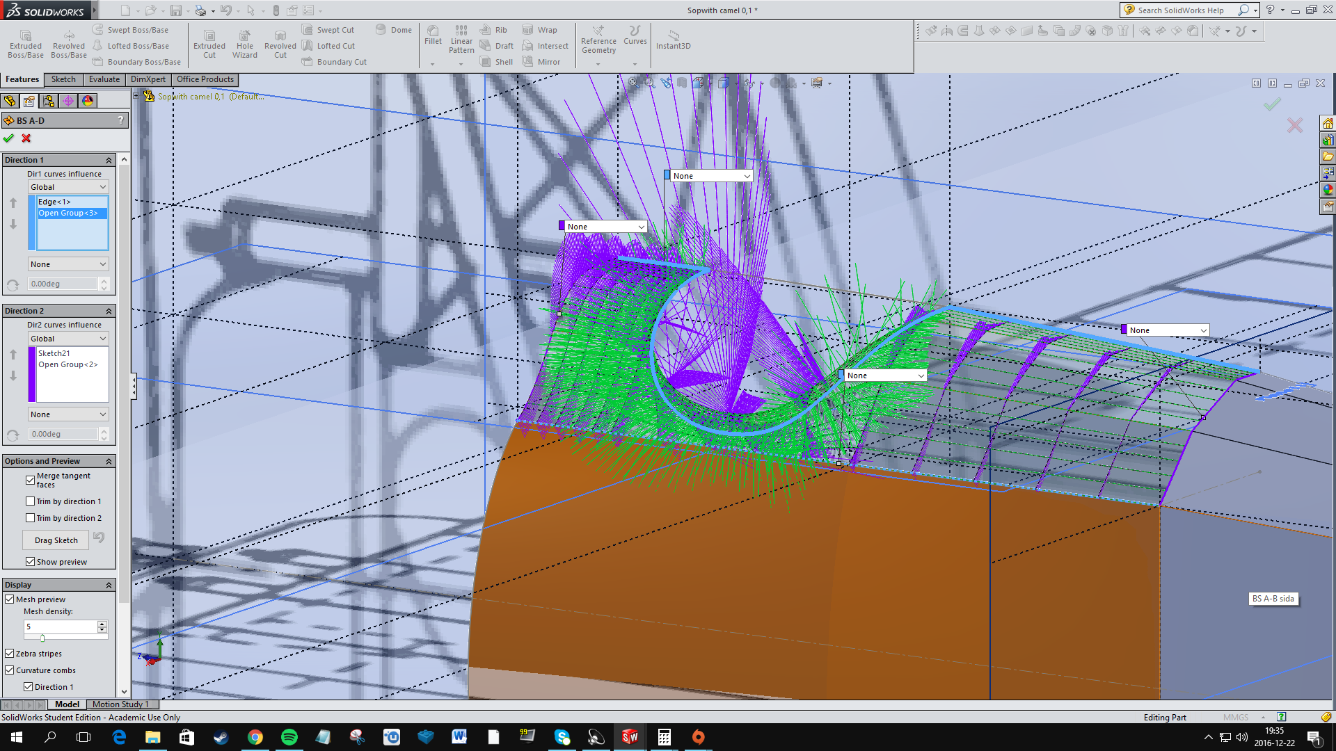Click the Drag Sketch button
The image size is (1336, 751).
click(x=56, y=540)
